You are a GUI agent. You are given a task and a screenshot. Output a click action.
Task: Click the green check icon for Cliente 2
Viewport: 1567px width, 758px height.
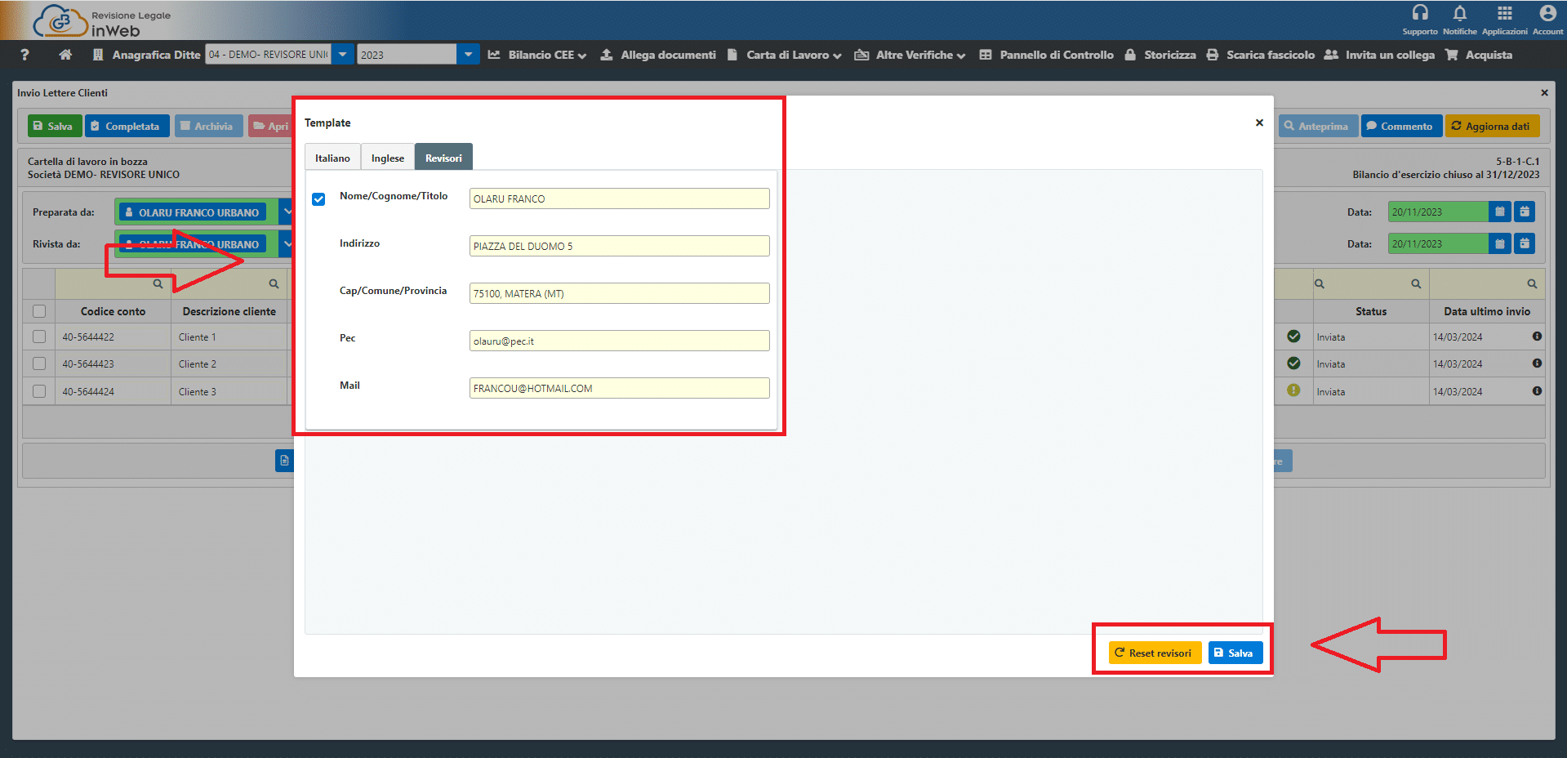pyautogui.click(x=1293, y=363)
